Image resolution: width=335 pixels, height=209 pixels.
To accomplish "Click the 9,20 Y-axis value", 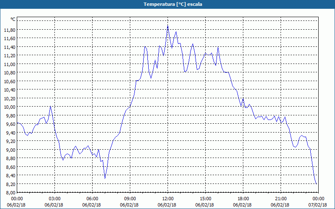I will pyautogui.click(x=11, y=141).
